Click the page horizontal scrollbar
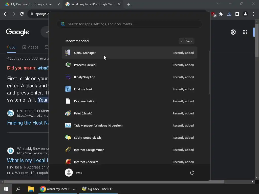Image resolution: width=259 pixels, height=194 pixels. tap(114, 182)
